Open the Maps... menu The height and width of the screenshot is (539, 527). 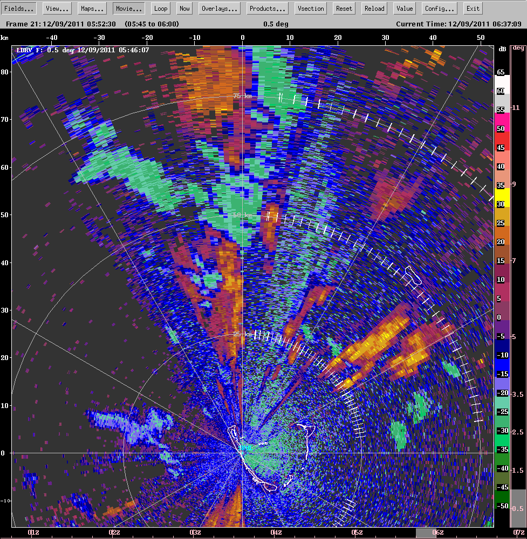[x=92, y=9]
